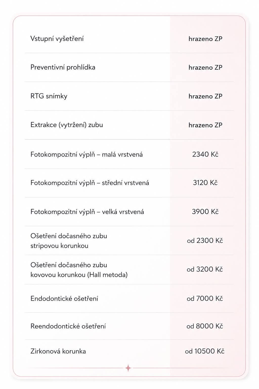This screenshot has height=389, width=259.
Task: Select Fotokompozitní výplň – malá vrstvená
Action: pyautogui.click(x=87, y=154)
